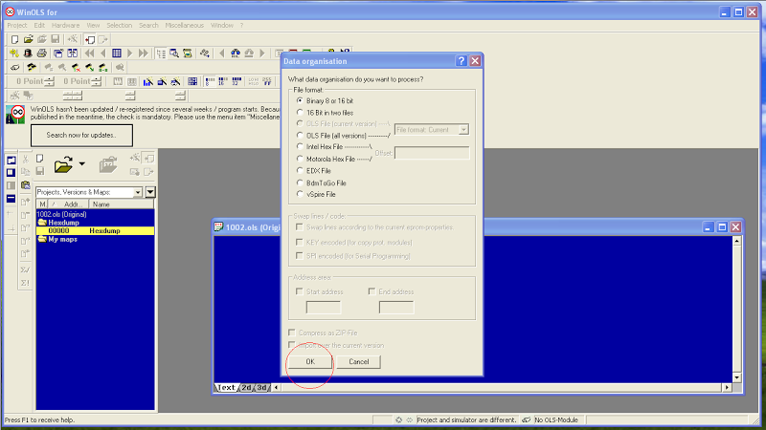The image size is (766, 430).
Task: Select the BdmToGo File radio button
Action: click(x=300, y=183)
